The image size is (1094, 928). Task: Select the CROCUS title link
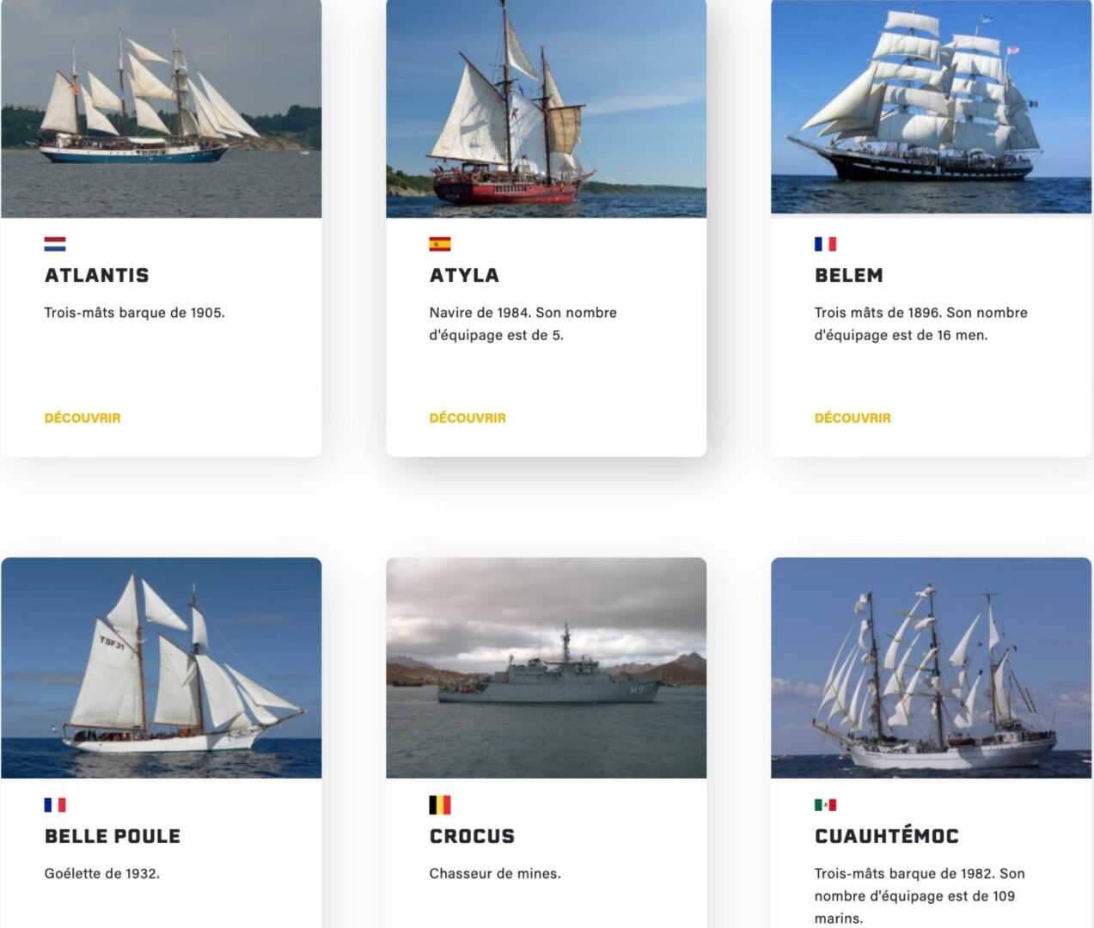tap(471, 836)
